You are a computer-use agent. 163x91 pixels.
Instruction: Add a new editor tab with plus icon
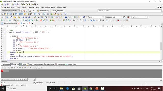[x=32, y=24]
